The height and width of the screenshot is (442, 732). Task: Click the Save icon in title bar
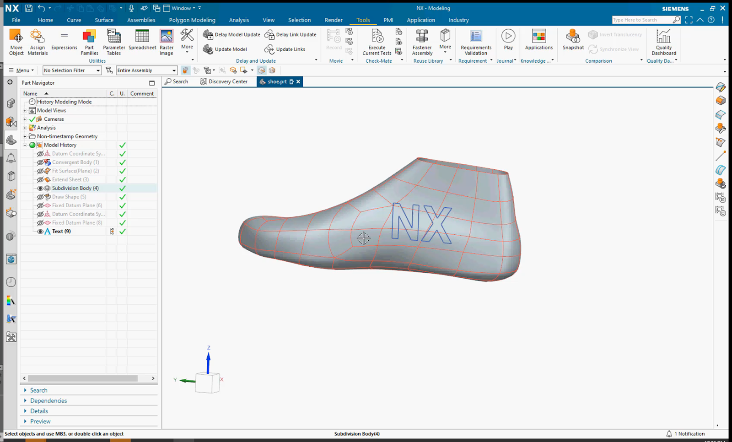pyautogui.click(x=29, y=8)
